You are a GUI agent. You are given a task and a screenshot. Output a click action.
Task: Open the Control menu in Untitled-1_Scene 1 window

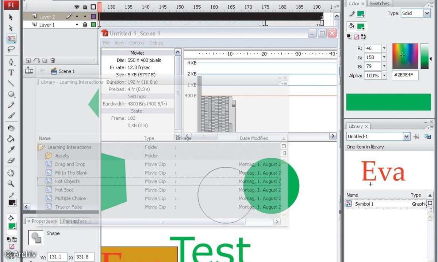click(137, 43)
